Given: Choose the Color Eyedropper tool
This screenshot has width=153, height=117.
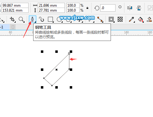Looking at the screenshot, I should (x=131, y=19).
